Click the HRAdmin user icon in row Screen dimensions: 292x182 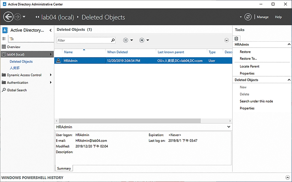[x=58, y=60]
